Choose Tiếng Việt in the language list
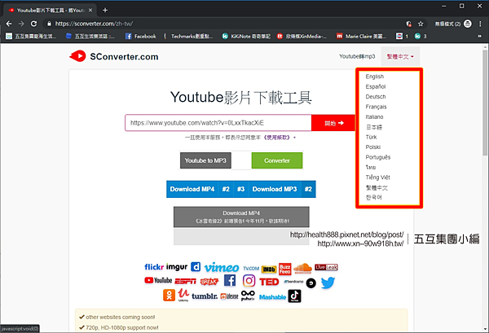 [377, 177]
